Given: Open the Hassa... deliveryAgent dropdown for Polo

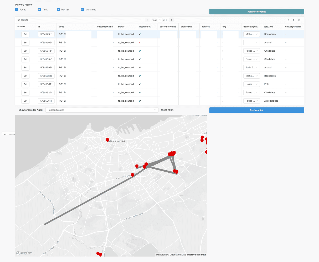Looking at the screenshot, I should coord(251,84).
